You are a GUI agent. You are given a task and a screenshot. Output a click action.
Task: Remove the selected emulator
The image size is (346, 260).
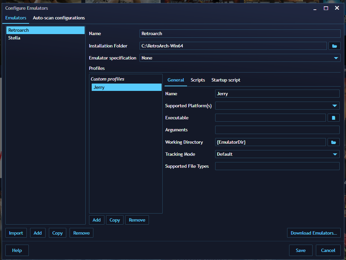81,233
